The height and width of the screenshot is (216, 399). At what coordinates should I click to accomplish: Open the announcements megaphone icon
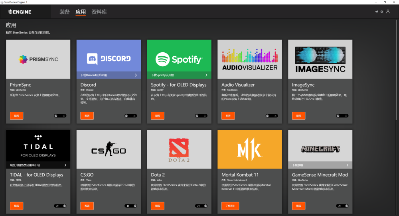coord(376,12)
